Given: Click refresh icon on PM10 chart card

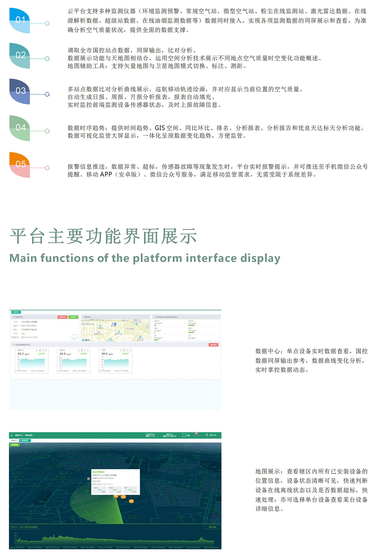Looking at the screenshot, I should point(84,350).
